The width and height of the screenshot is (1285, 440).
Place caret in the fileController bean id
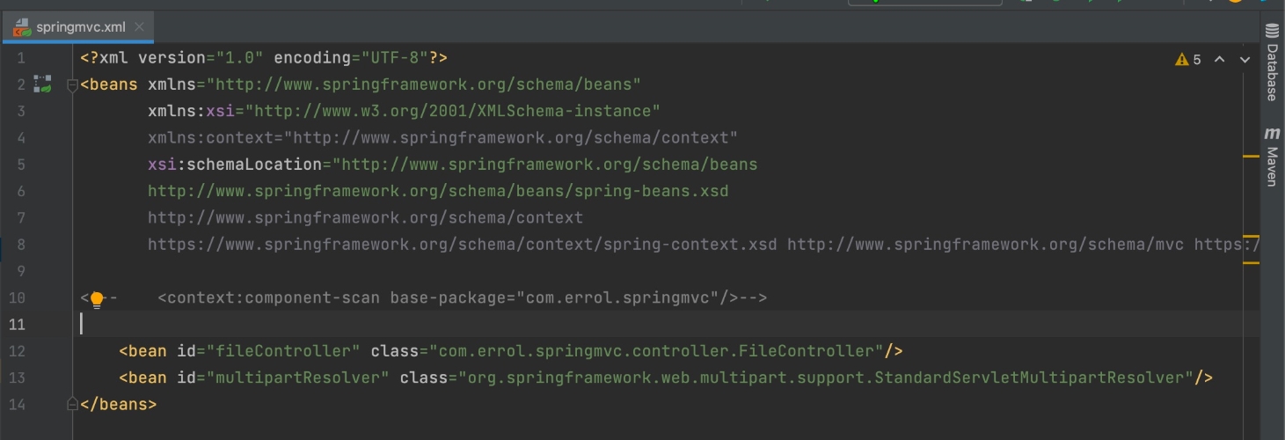tap(282, 351)
